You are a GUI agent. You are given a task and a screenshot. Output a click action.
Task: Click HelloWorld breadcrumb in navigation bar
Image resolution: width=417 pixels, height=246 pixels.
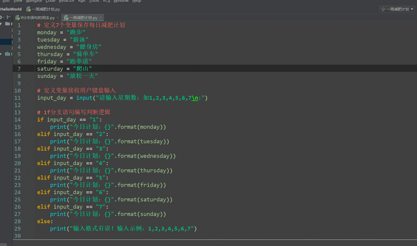point(11,9)
